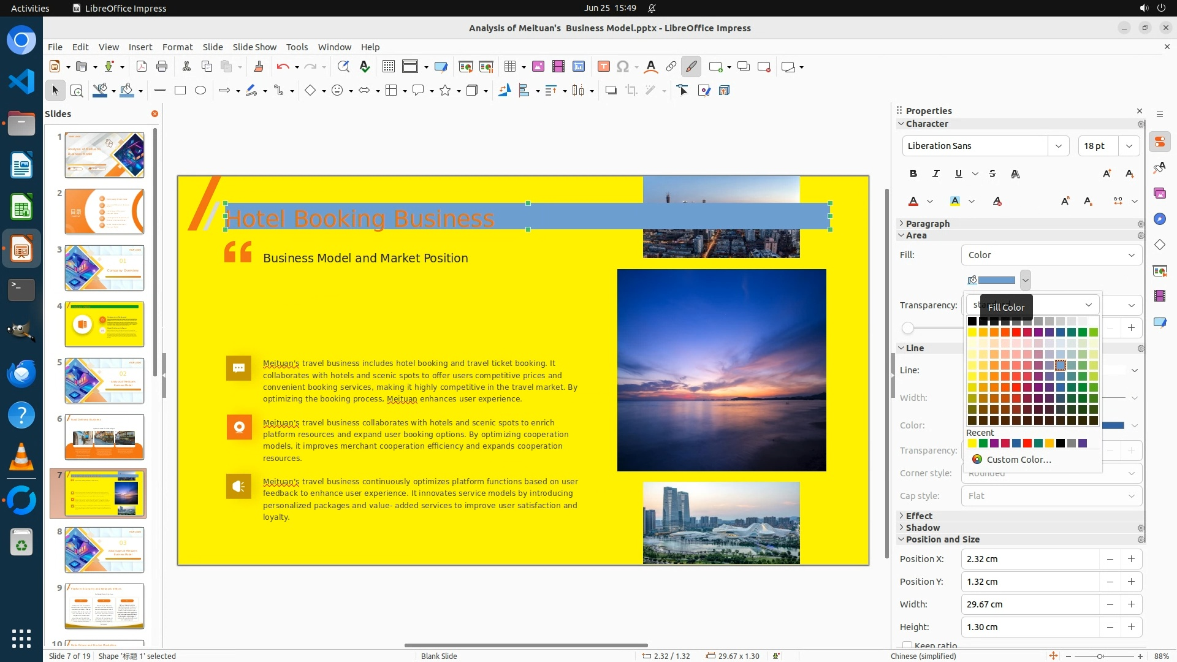Toggle Bold in Character panel
The height and width of the screenshot is (662, 1177).
[x=913, y=174]
